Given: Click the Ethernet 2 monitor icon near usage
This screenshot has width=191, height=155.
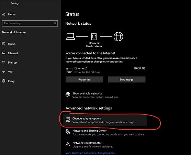Looking at the screenshot, I should (69, 70).
